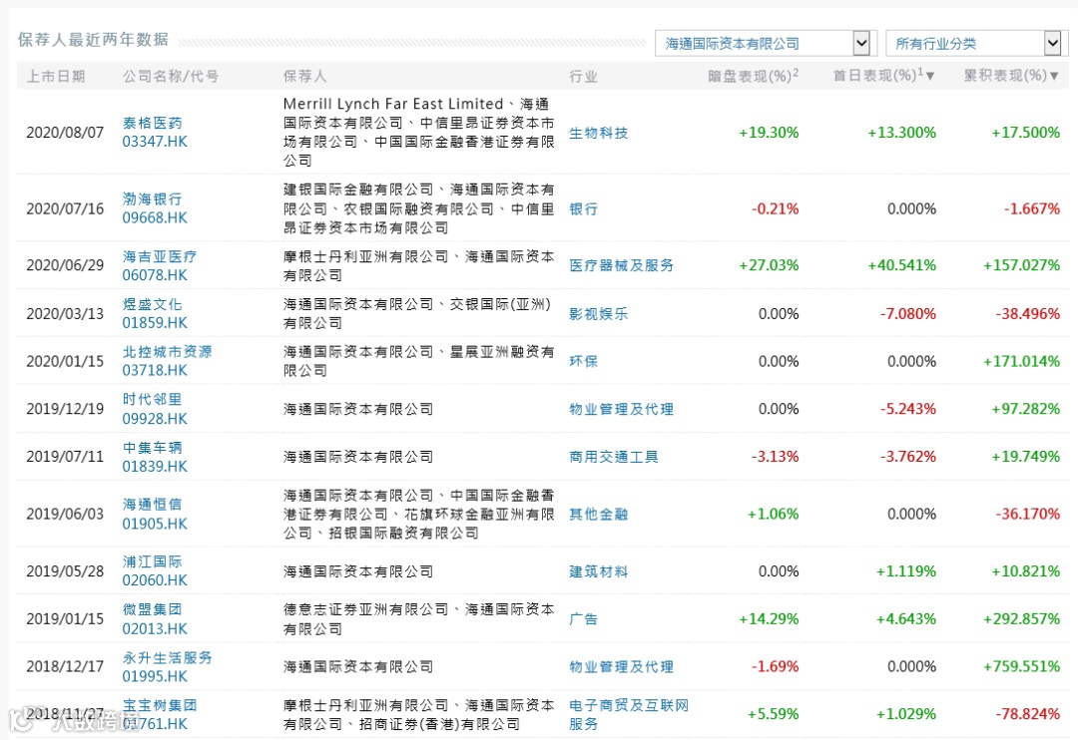This screenshot has height=740, width=1078.
Task: Sort by 累积表现(%) column header
Action: (x=1010, y=76)
